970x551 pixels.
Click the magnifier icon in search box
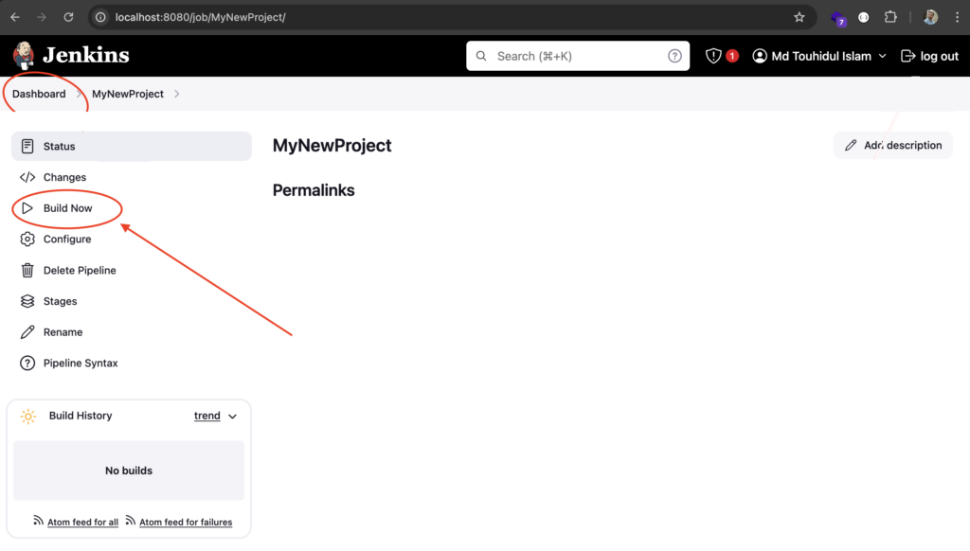coord(481,56)
